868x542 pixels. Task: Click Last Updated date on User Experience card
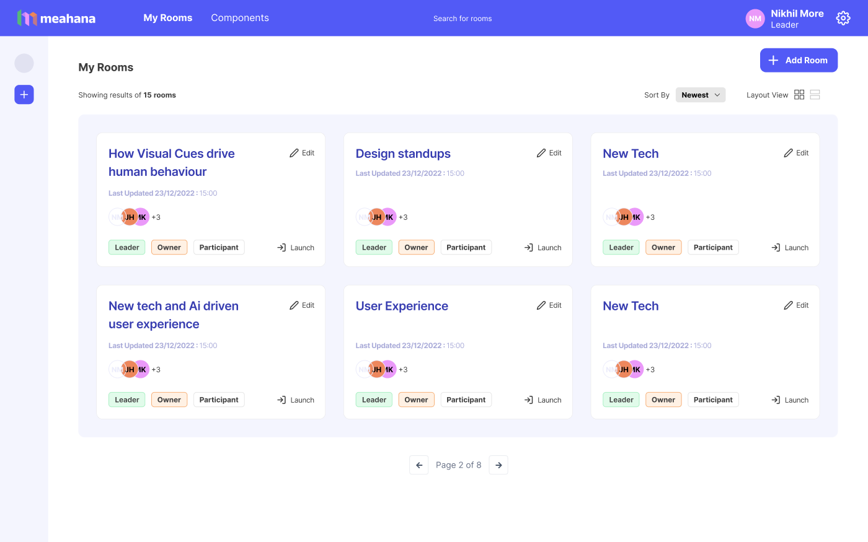(x=410, y=346)
